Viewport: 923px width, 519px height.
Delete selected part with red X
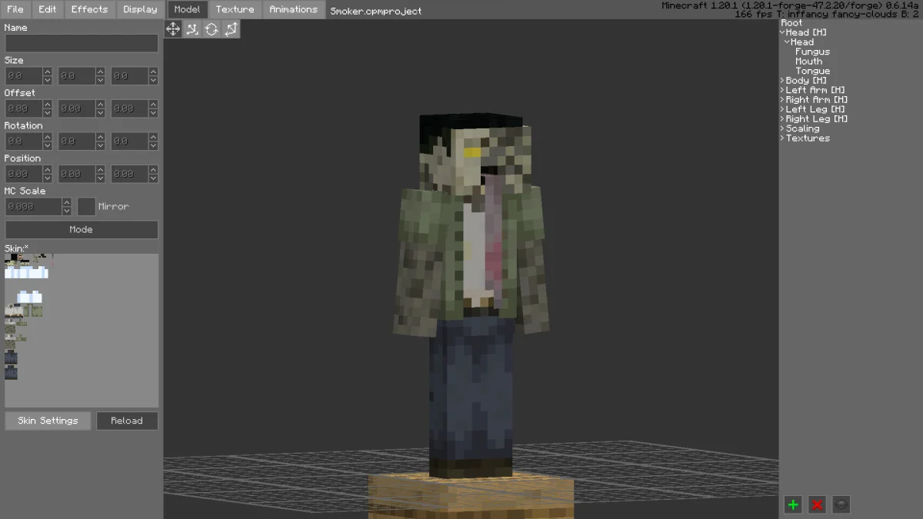tap(818, 504)
